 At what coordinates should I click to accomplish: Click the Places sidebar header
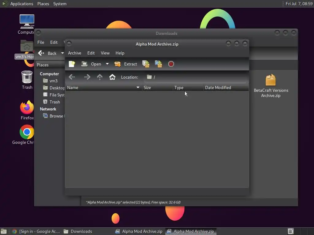click(50, 65)
